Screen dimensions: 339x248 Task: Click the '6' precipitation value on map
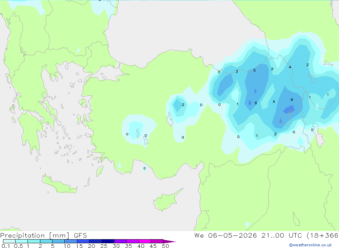[x=256, y=103]
